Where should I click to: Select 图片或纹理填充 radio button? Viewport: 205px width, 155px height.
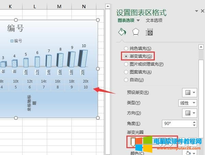126,64
